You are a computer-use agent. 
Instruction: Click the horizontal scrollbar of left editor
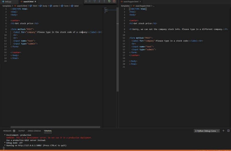(x=55, y=127)
